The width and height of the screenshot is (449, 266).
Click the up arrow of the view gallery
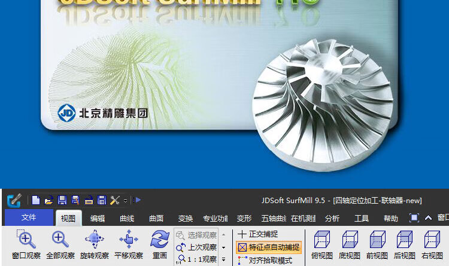224,235
